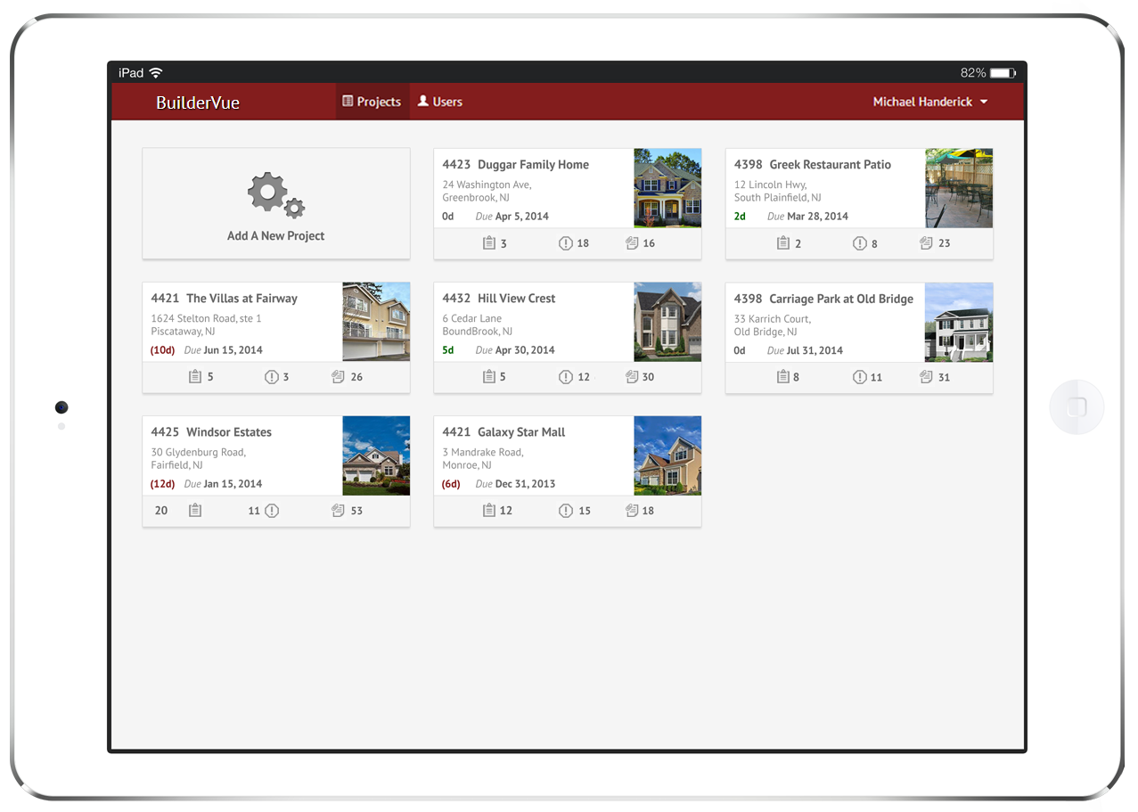Click the iPad Wi-Fi status icon
The height and width of the screenshot is (812, 1138).
tap(156, 72)
